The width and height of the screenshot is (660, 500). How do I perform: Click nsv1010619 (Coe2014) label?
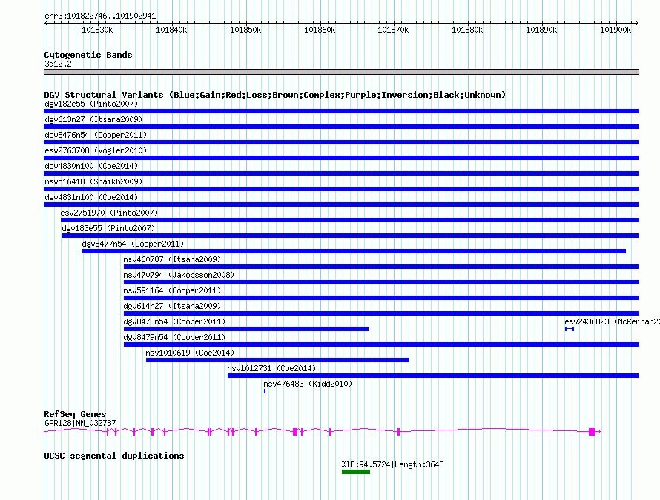pyautogui.click(x=191, y=353)
